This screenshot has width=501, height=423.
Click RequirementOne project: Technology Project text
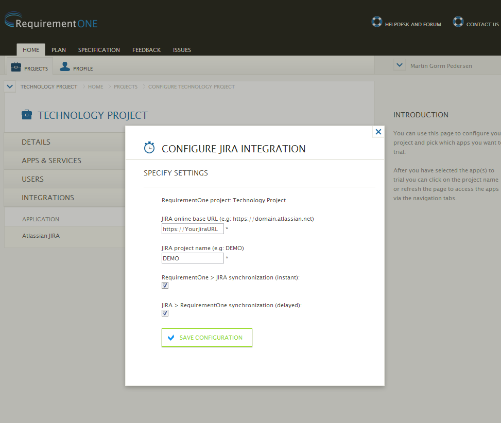pos(223,200)
